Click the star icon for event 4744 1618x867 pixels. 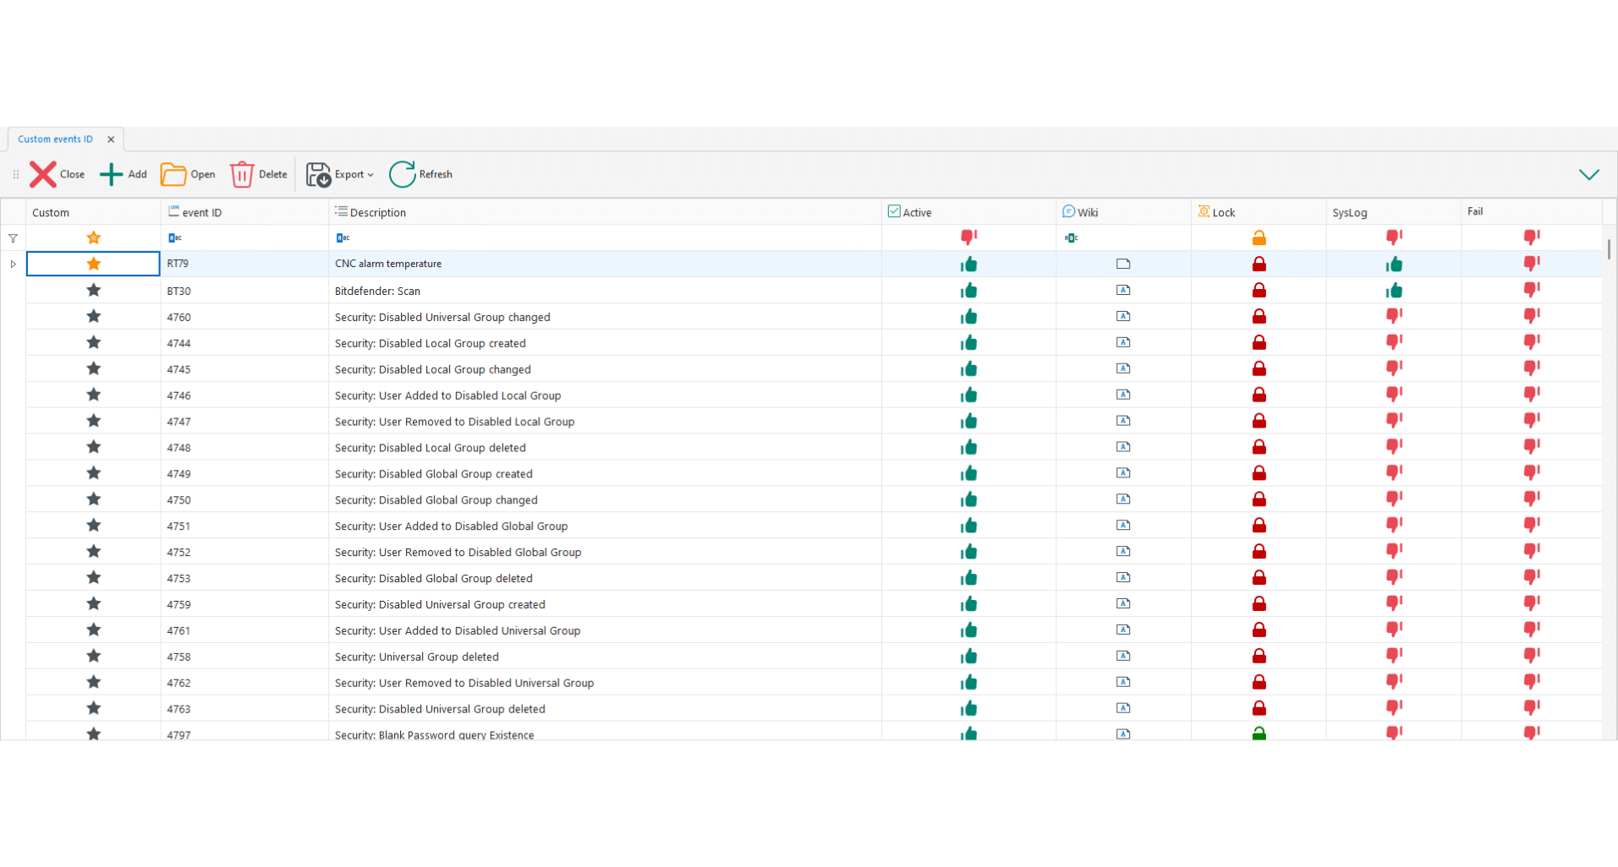click(94, 342)
